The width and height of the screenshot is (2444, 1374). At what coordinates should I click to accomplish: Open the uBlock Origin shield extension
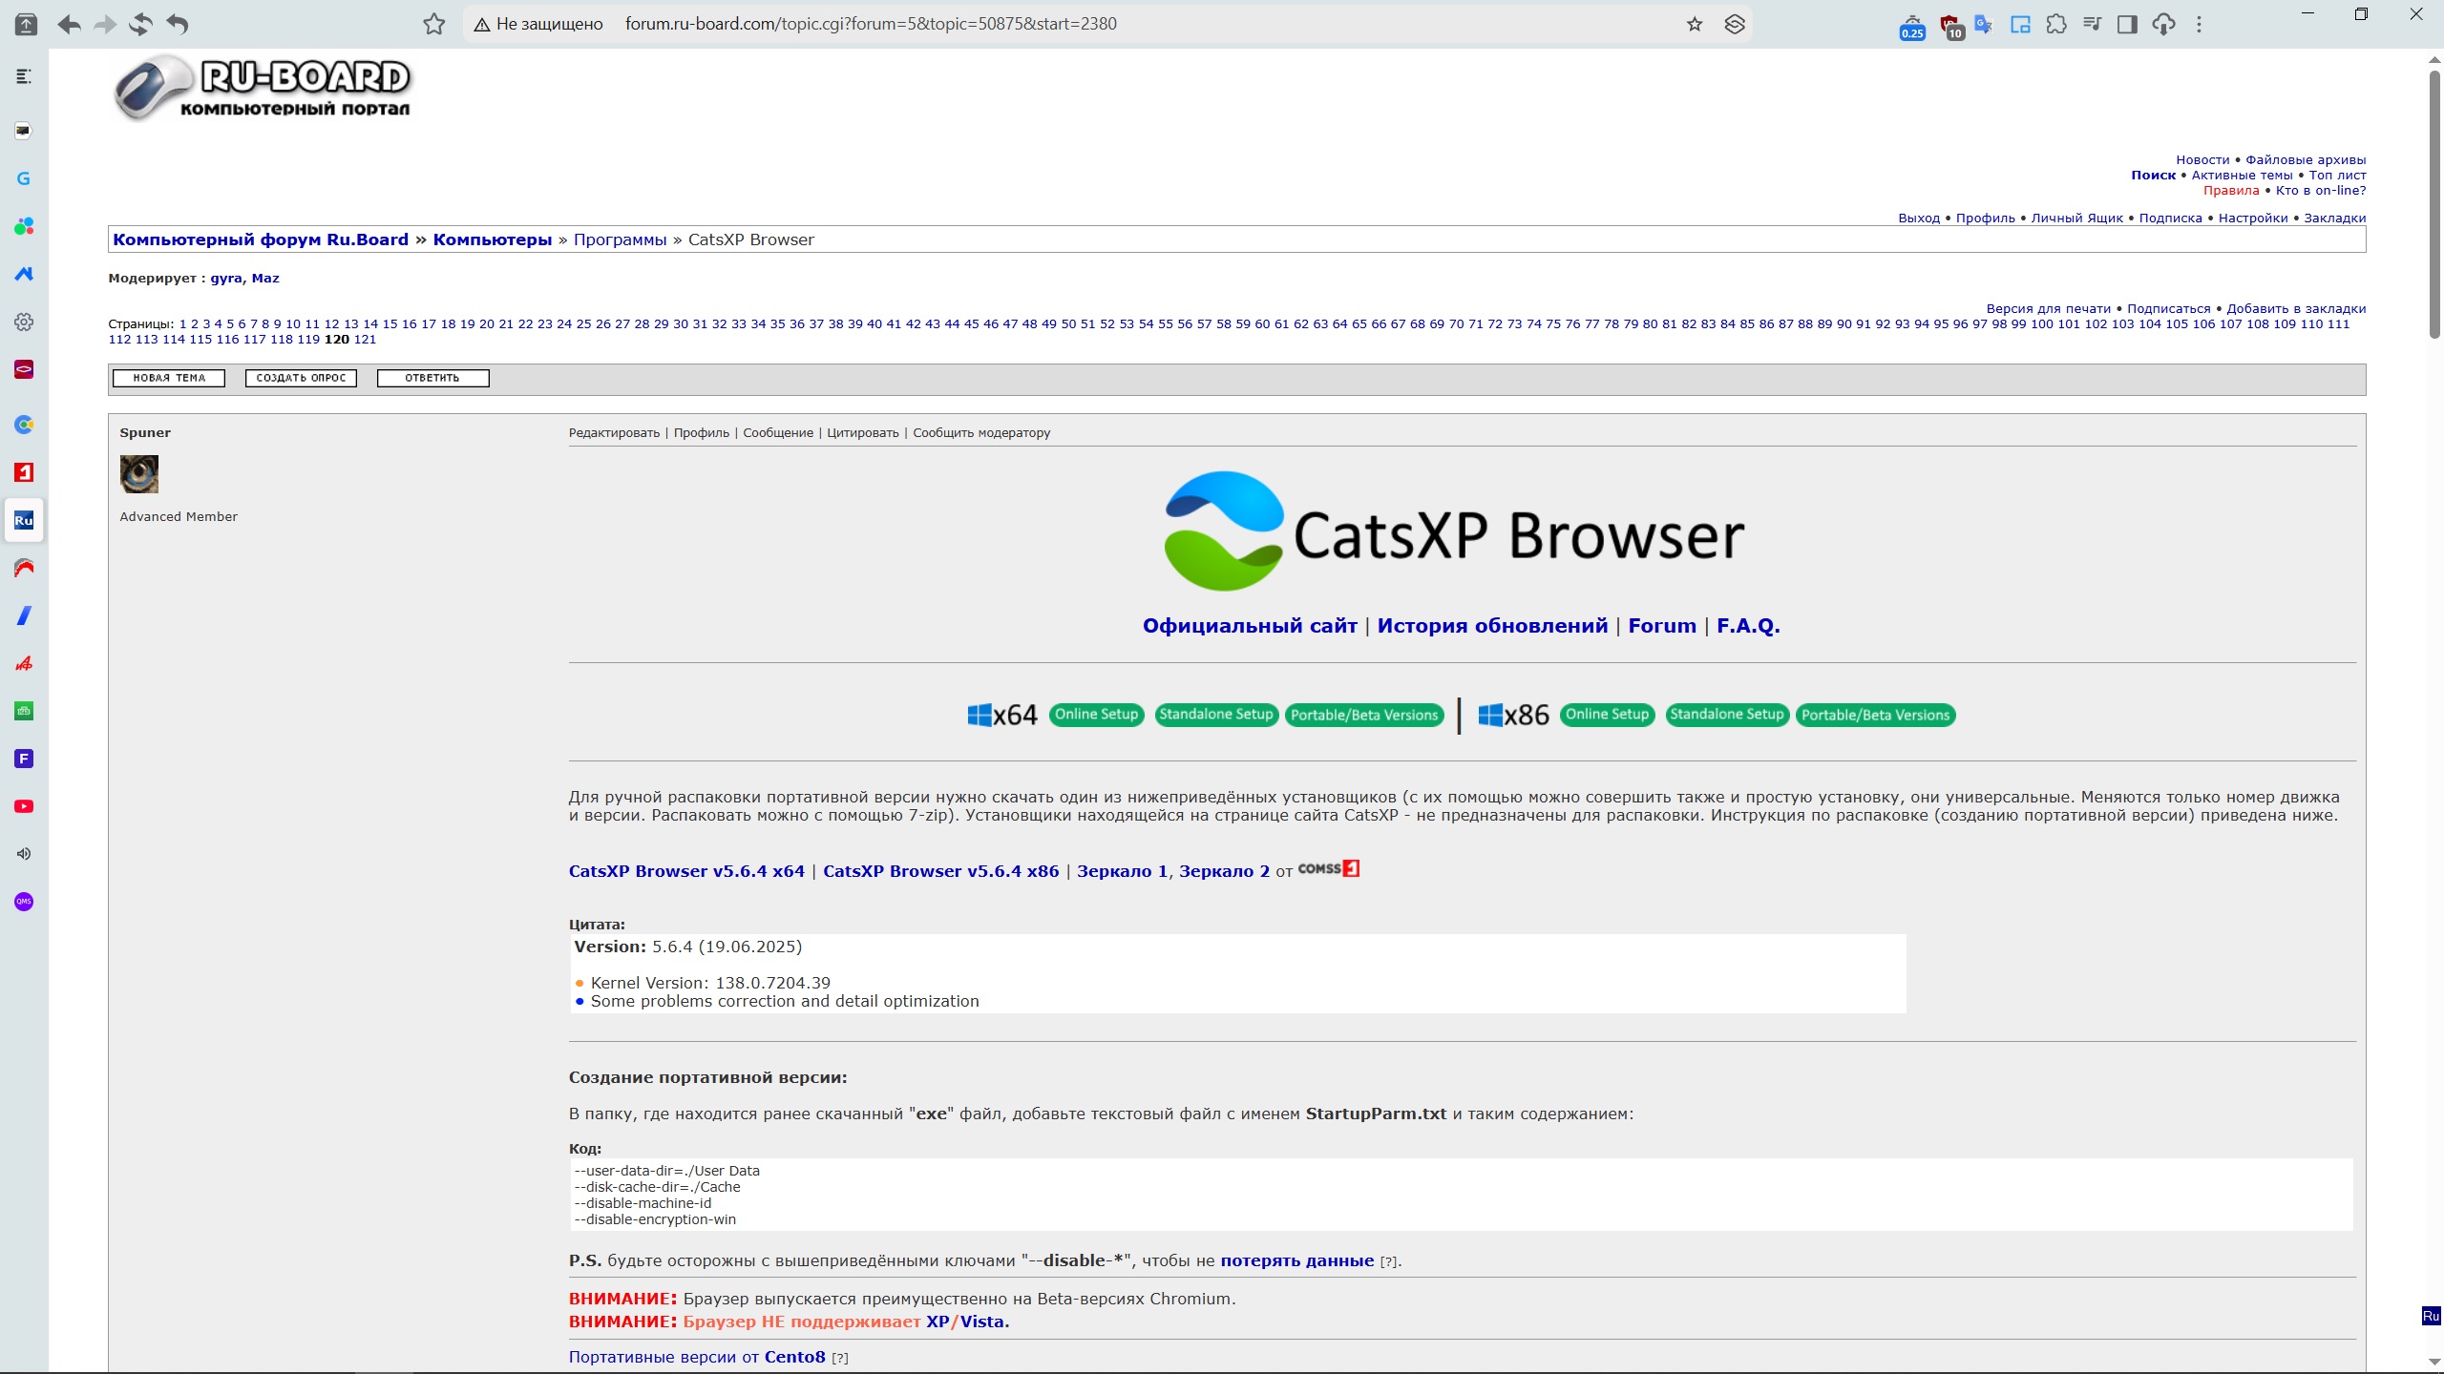point(1950,26)
